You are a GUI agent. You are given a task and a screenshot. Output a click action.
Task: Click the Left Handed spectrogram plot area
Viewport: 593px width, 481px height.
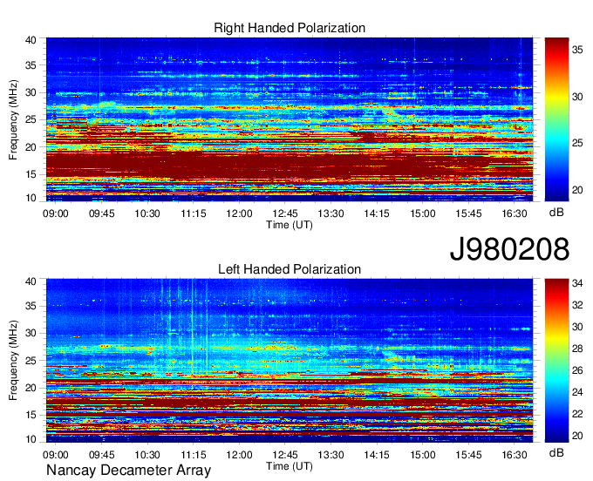click(290, 361)
